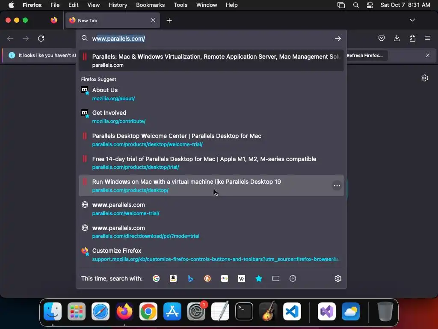Reload the page with the refresh icon

(x=41, y=38)
